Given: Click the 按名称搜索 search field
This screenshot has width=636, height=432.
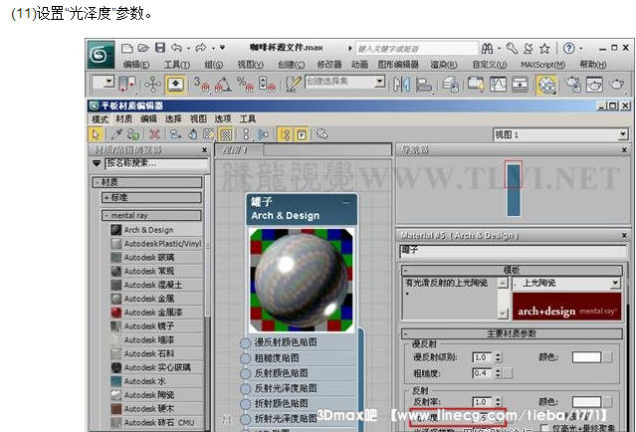Looking at the screenshot, I should pyautogui.click(x=156, y=163).
